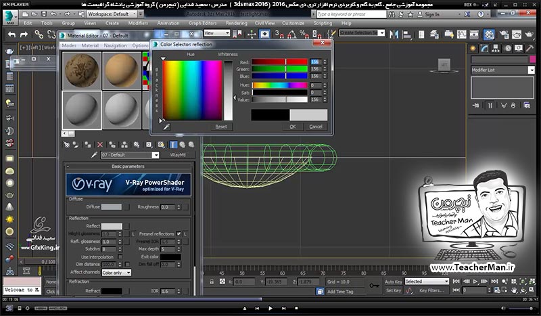Click the main toolbar Redo arrow
Image resolution: width=541 pixels, height=316 pixels.
[24, 35]
